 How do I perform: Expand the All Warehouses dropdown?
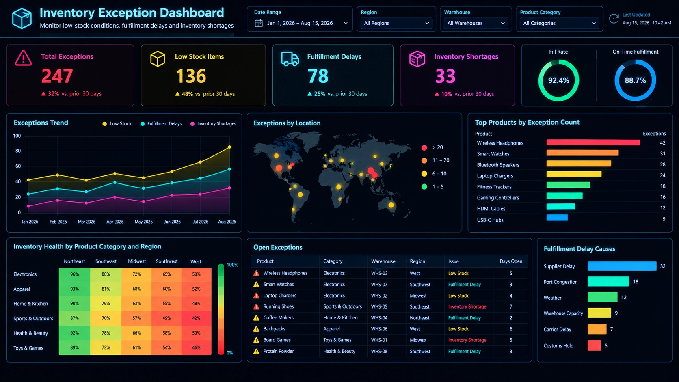click(x=476, y=23)
